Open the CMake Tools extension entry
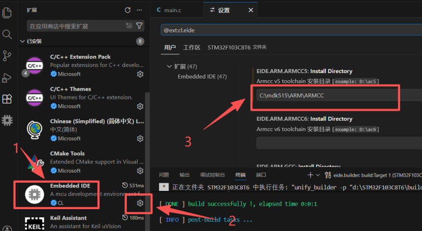422x231 pixels. coord(83,162)
